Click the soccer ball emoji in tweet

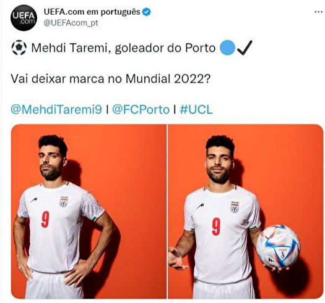click(x=19, y=48)
